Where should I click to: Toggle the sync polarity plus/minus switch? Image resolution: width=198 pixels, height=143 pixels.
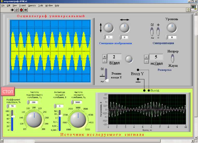[158, 32]
